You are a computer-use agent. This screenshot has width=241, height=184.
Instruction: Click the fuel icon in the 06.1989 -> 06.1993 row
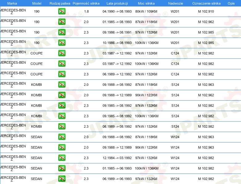click(x=62, y=179)
